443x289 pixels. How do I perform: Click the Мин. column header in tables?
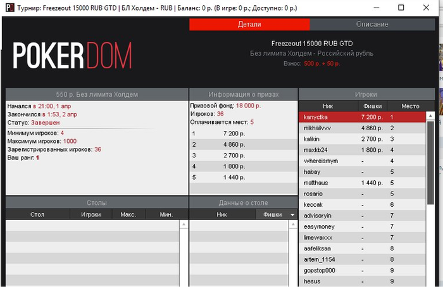[x=166, y=214]
